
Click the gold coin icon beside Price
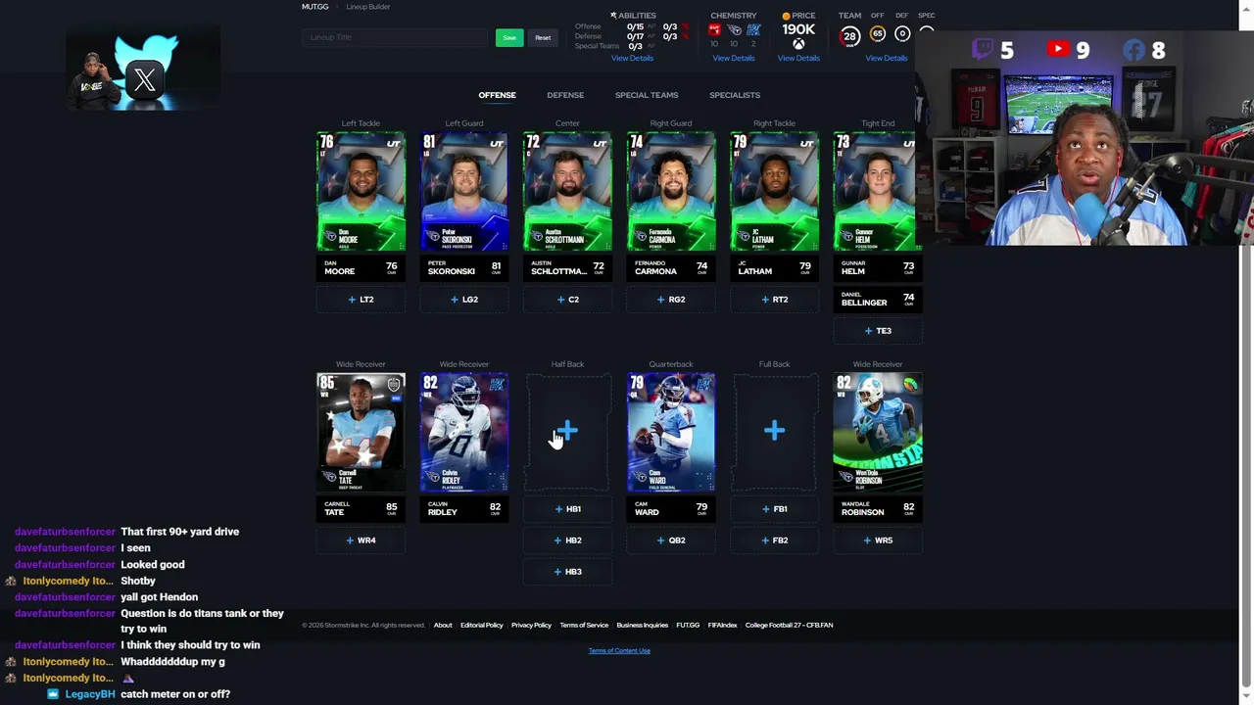coord(786,16)
